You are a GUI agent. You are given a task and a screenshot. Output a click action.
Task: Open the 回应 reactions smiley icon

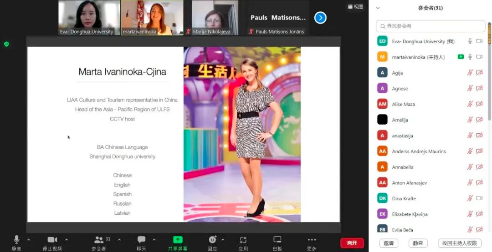212,240
